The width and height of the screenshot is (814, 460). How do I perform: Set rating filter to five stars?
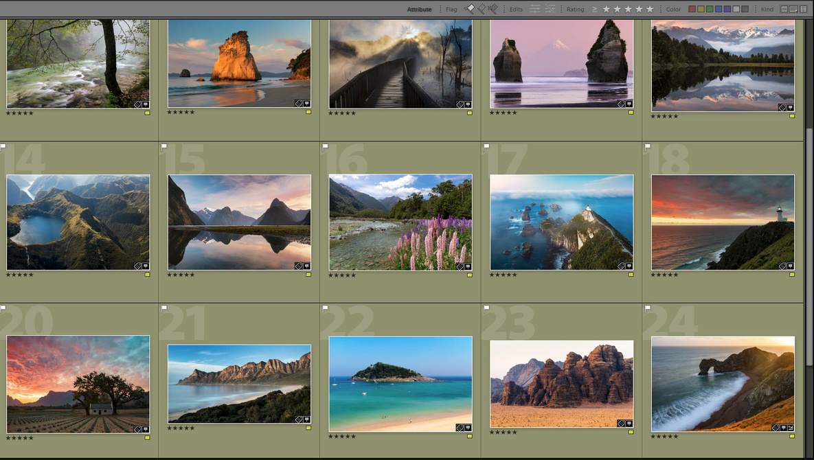pos(650,9)
